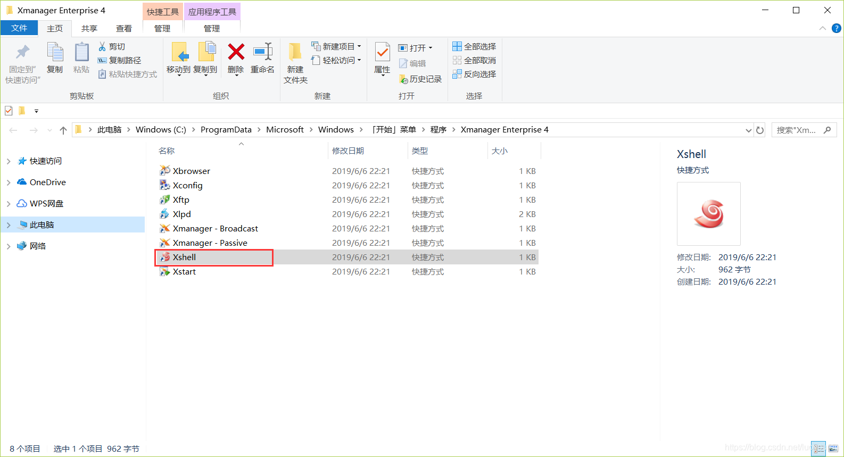Expand the Quick Access toolbar customize arrow

tap(36, 111)
